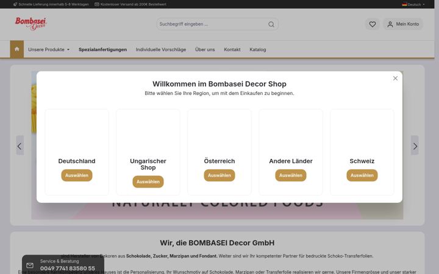Click the search magnifier icon

tap(271, 24)
